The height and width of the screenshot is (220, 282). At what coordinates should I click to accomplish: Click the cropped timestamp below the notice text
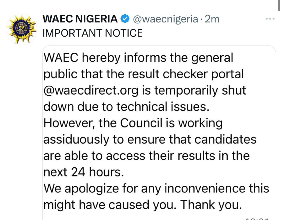click(257, 219)
